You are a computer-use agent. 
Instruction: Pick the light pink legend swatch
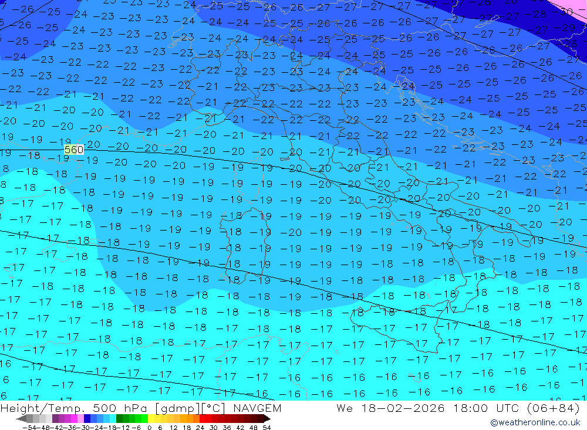click(80, 419)
